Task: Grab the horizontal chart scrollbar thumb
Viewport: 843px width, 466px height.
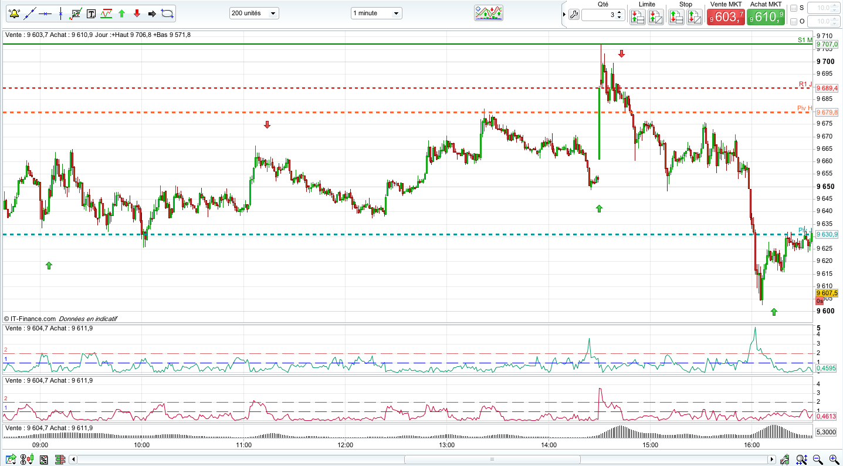Action: click(x=492, y=460)
